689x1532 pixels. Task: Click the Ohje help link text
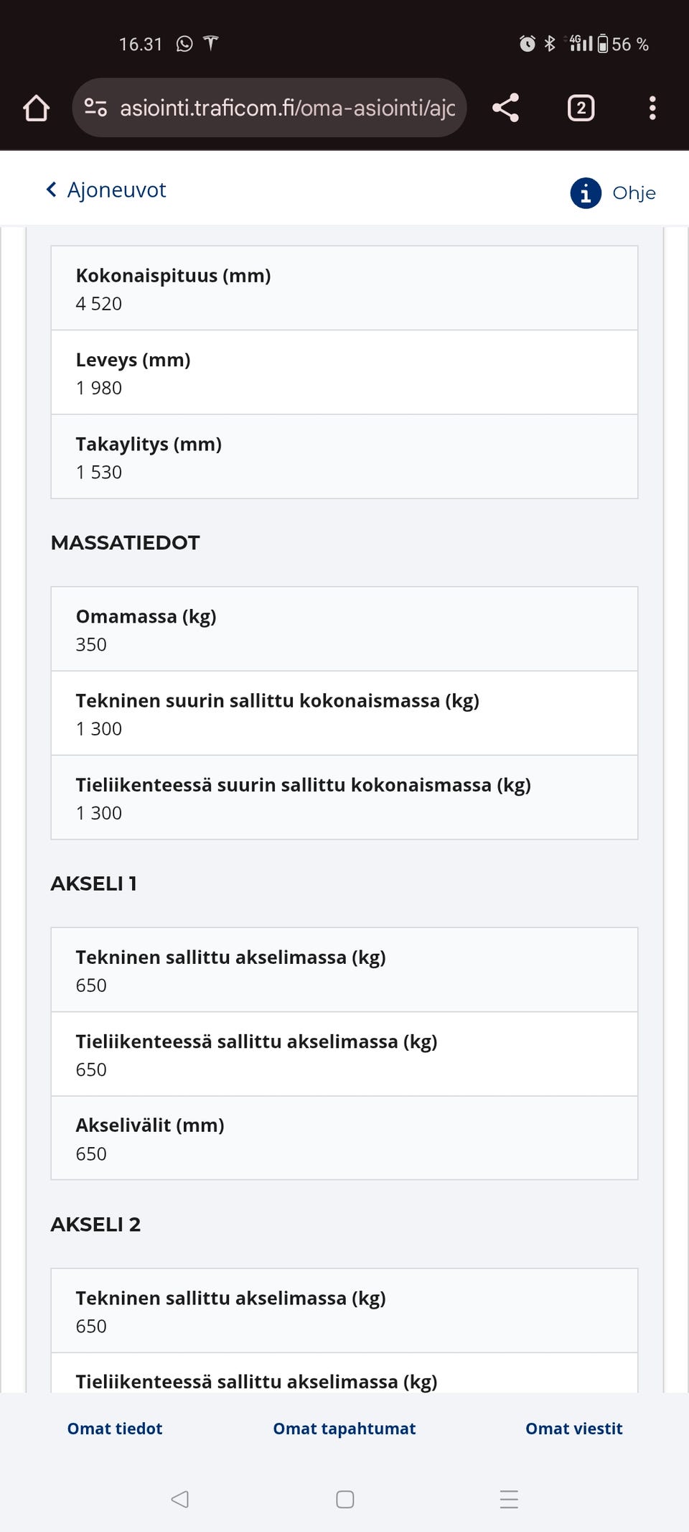tap(634, 193)
